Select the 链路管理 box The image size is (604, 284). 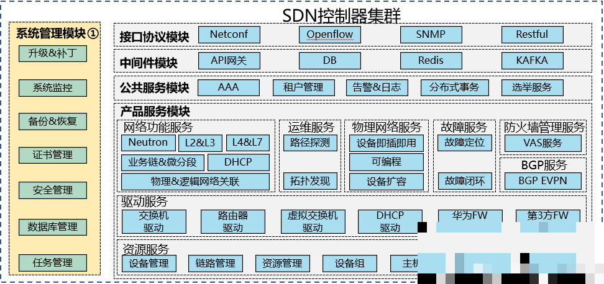pos(216,264)
